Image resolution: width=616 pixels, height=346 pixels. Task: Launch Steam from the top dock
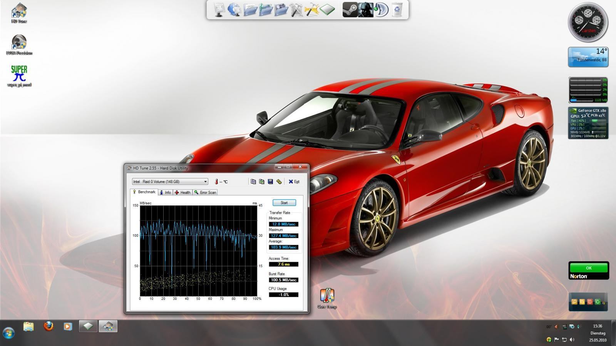click(x=350, y=10)
